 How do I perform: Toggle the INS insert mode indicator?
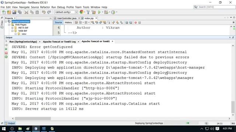(x=233, y=124)
